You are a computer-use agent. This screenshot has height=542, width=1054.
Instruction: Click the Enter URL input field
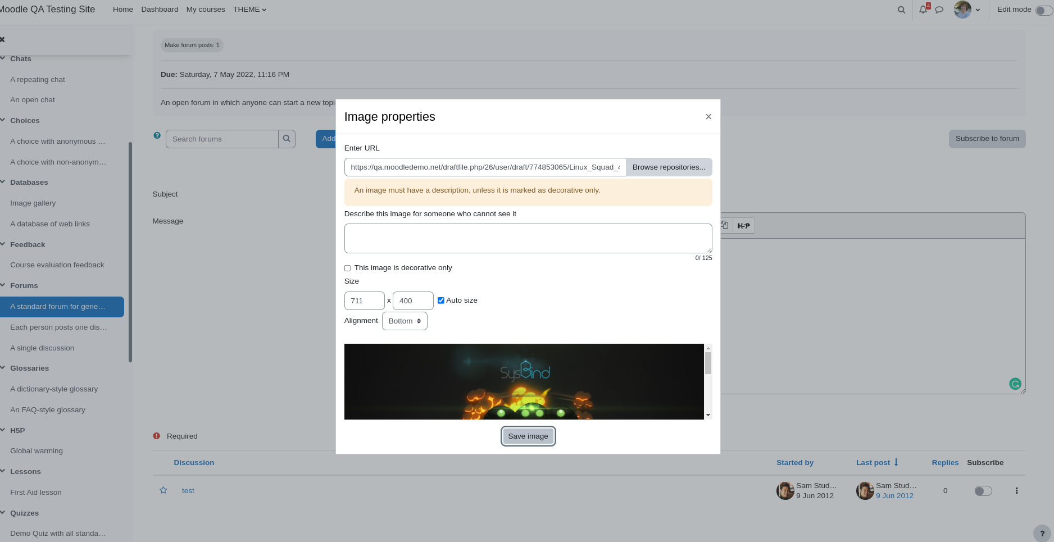(x=485, y=167)
